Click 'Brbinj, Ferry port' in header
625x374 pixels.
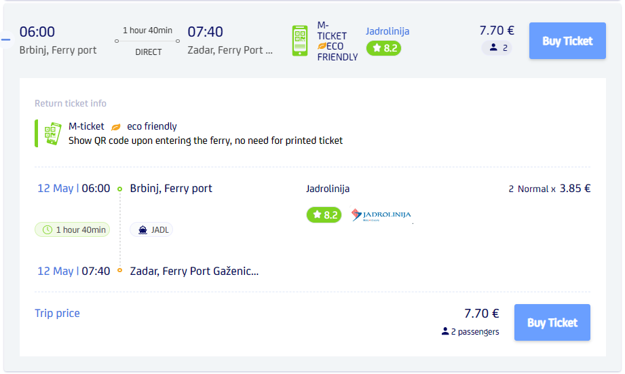pyautogui.click(x=58, y=50)
